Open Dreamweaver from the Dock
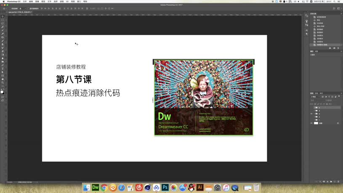This screenshot has width=343, height=193. coord(96,187)
